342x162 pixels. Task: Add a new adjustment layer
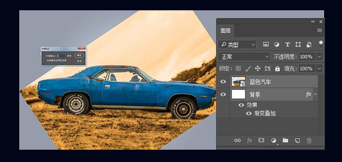click(274, 141)
